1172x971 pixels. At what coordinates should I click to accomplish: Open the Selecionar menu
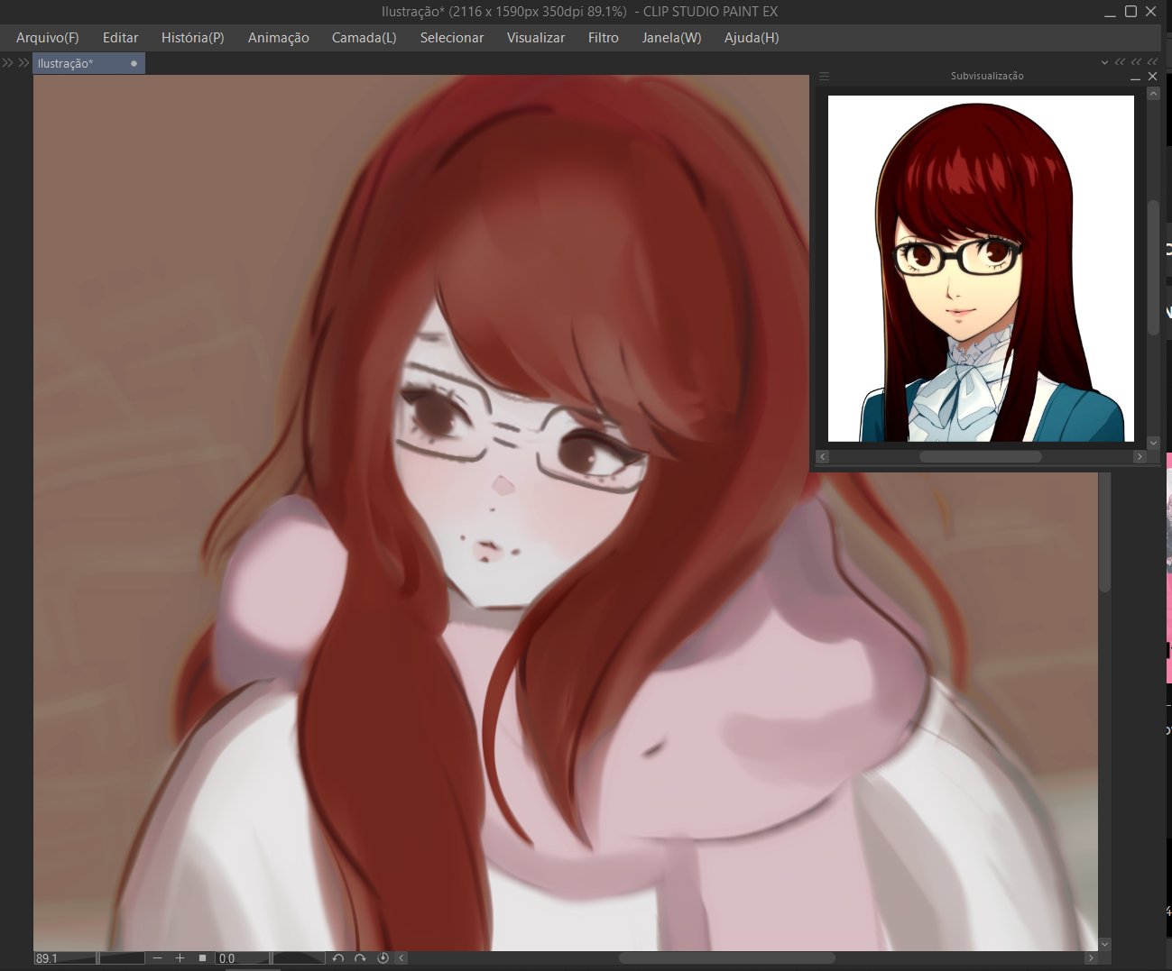(451, 37)
